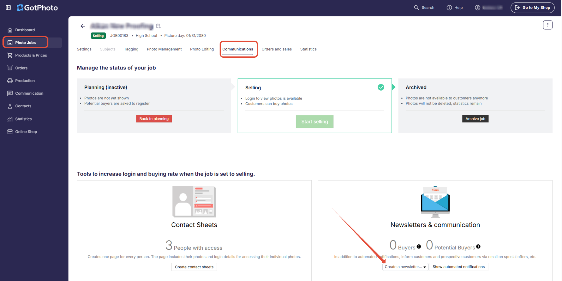Viewport: 562px width, 281px height.
Task: Open the Photo Editing tab
Action: coord(202,49)
